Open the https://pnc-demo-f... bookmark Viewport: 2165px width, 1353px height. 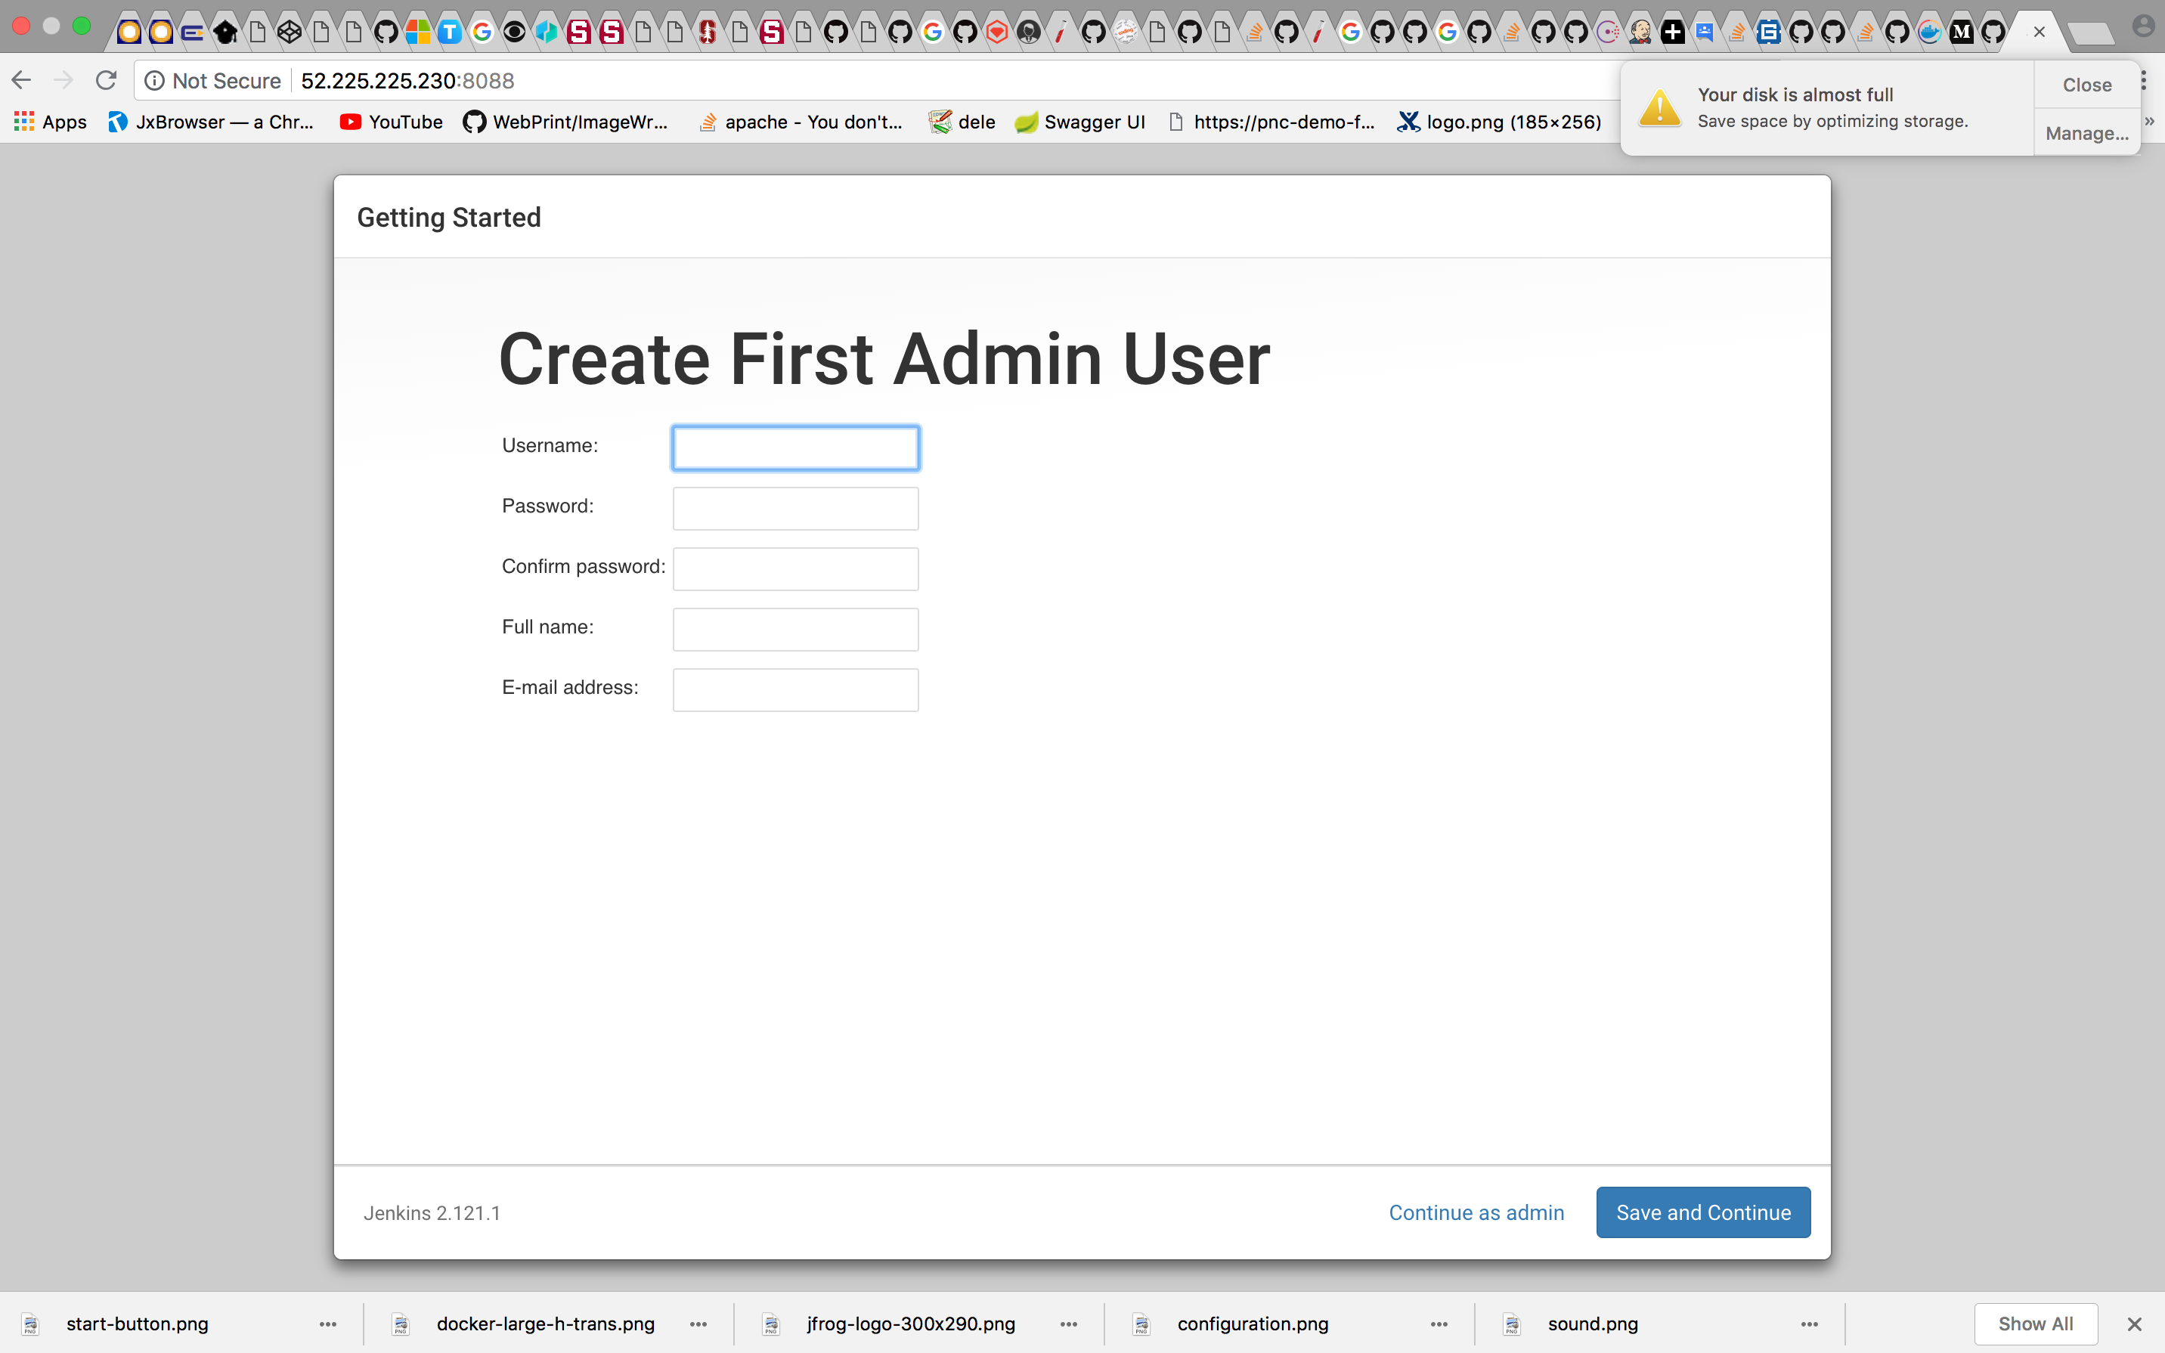tap(1271, 122)
